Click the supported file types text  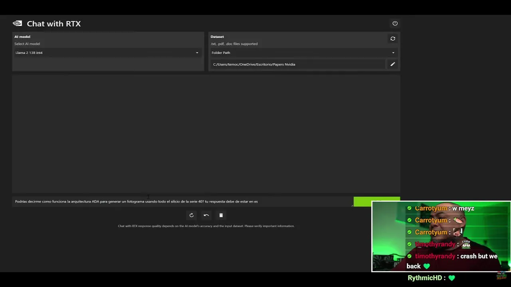[x=234, y=44]
